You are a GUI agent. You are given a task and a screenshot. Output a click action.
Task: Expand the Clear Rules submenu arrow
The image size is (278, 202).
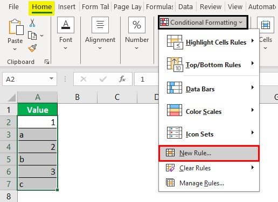tap(253, 168)
